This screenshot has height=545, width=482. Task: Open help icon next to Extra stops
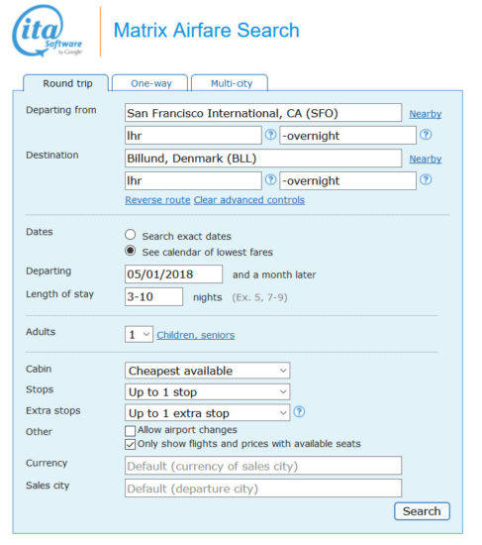click(x=299, y=412)
